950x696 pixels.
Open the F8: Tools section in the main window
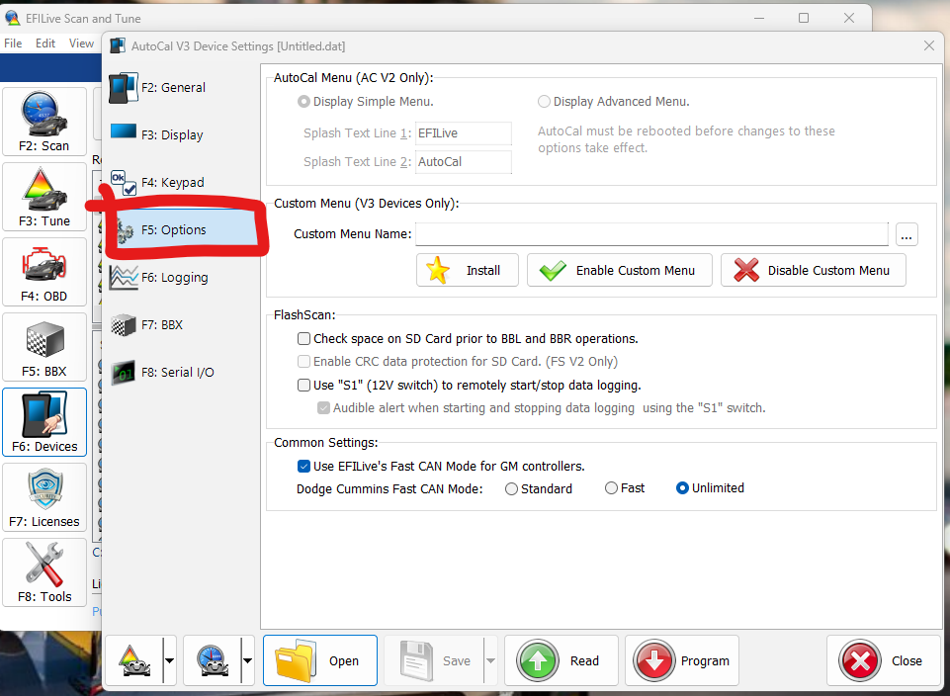click(44, 572)
